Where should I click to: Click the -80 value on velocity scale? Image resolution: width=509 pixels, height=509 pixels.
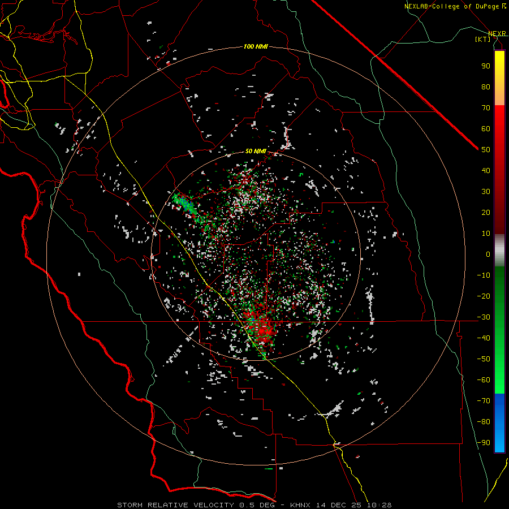tap(484, 422)
